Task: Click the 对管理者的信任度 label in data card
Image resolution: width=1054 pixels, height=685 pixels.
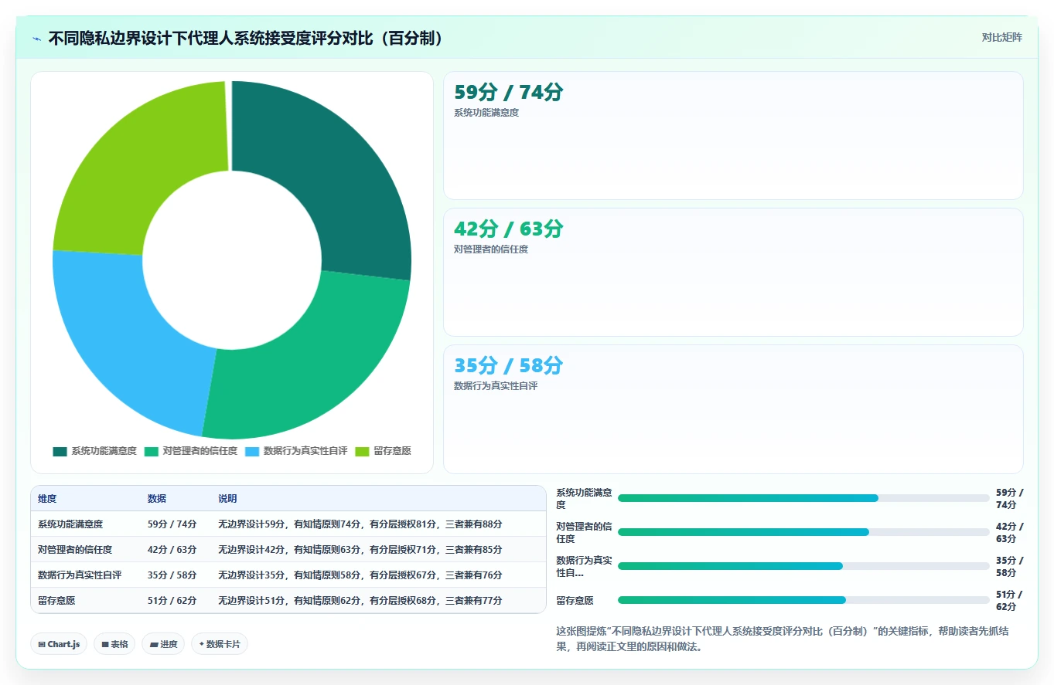Action: pyautogui.click(x=491, y=249)
